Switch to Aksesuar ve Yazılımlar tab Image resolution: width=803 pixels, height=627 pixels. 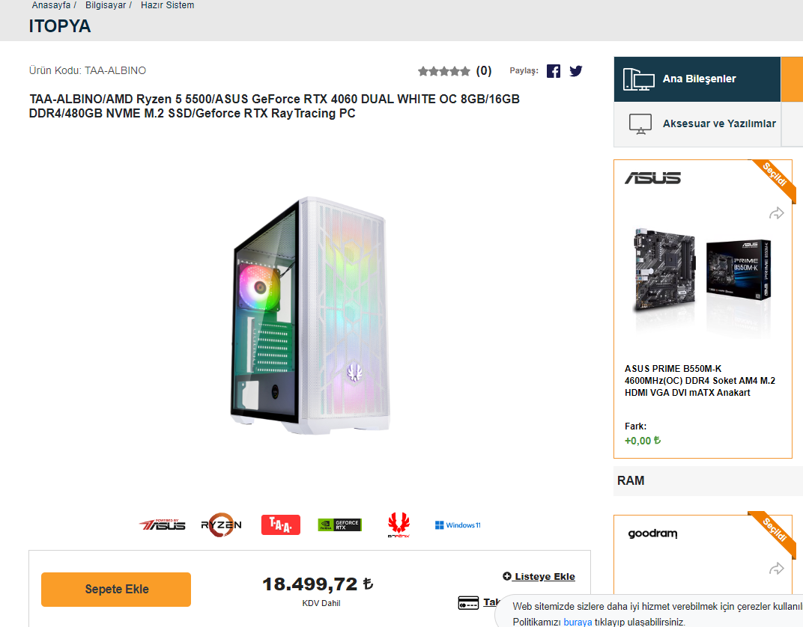tap(698, 123)
